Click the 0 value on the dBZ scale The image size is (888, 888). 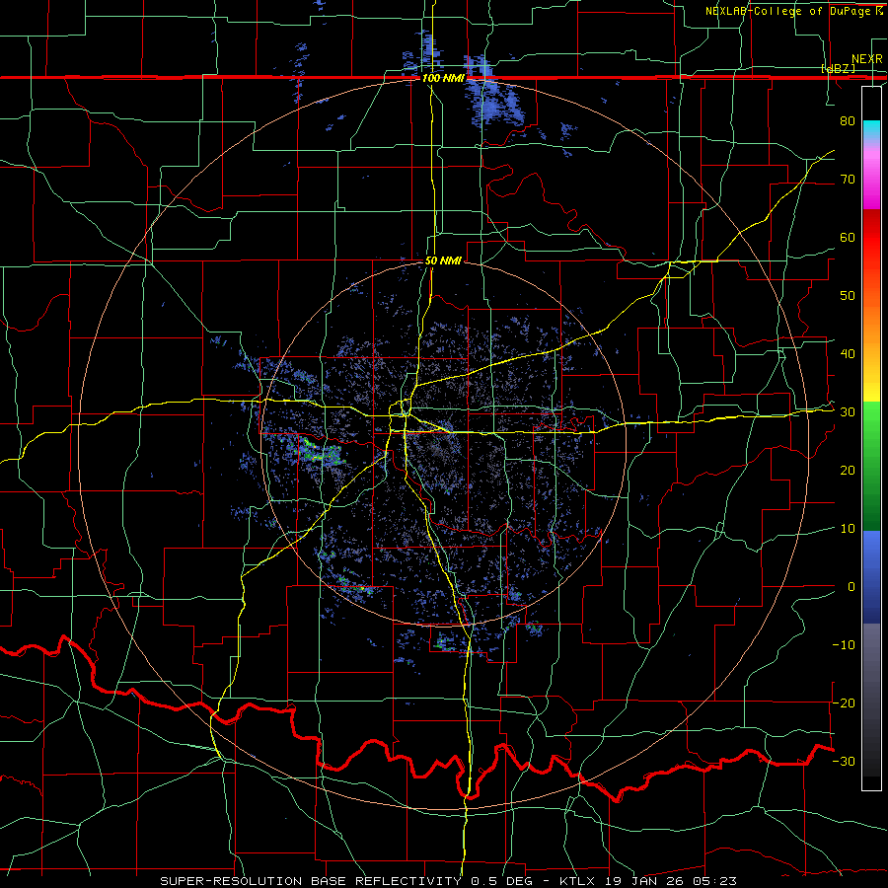(x=851, y=587)
